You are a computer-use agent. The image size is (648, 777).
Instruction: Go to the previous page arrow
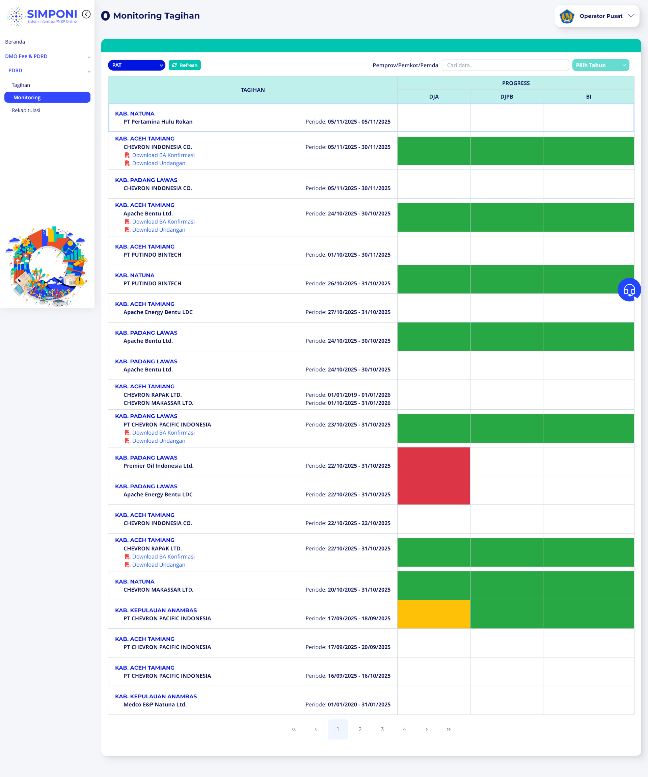[316, 729]
